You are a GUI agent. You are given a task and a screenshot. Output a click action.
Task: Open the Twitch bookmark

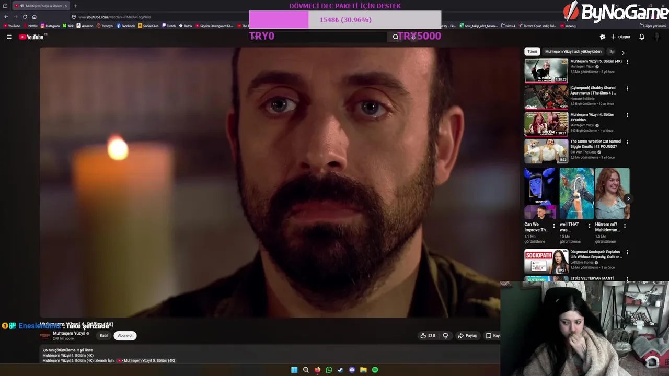click(169, 26)
